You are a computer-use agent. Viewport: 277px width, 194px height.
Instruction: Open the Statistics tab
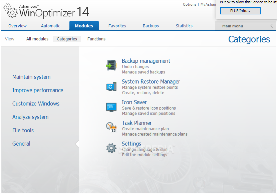click(x=184, y=26)
